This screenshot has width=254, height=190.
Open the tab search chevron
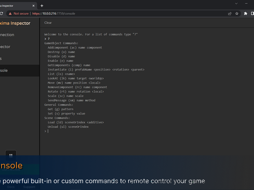pyautogui.click(x=236, y=3)
